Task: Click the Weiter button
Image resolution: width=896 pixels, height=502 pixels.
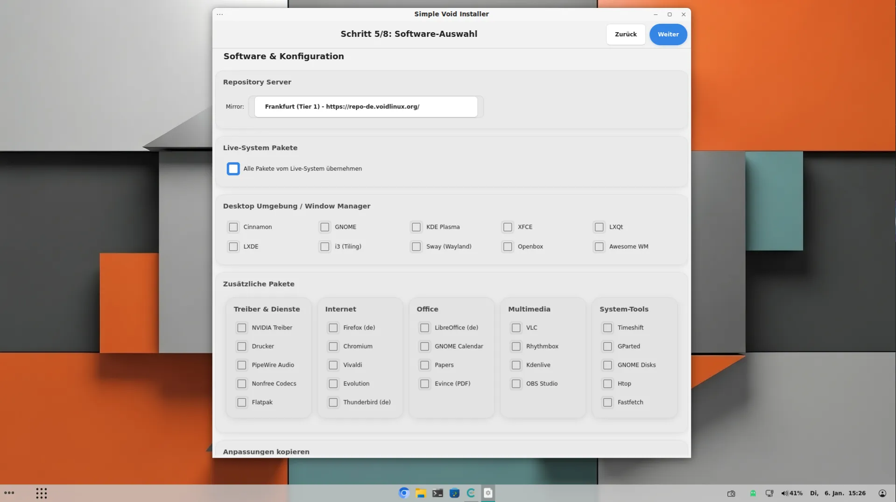Action: click(668, 35)
